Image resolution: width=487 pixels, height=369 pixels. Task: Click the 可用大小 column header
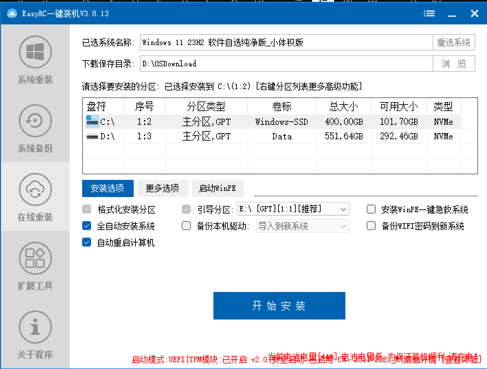click(x=399, y=107)
